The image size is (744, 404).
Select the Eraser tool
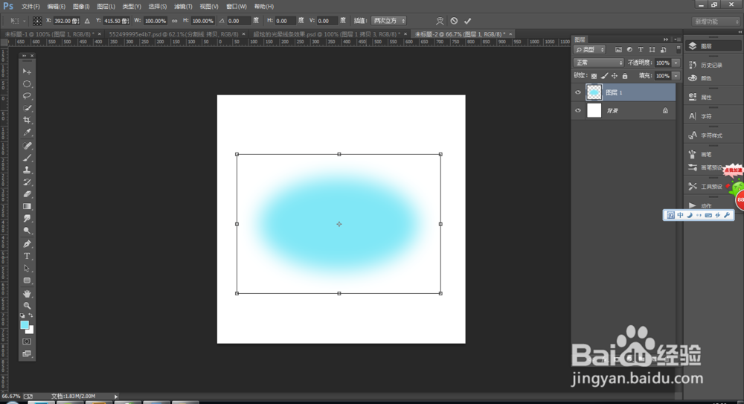coord(27,194)
